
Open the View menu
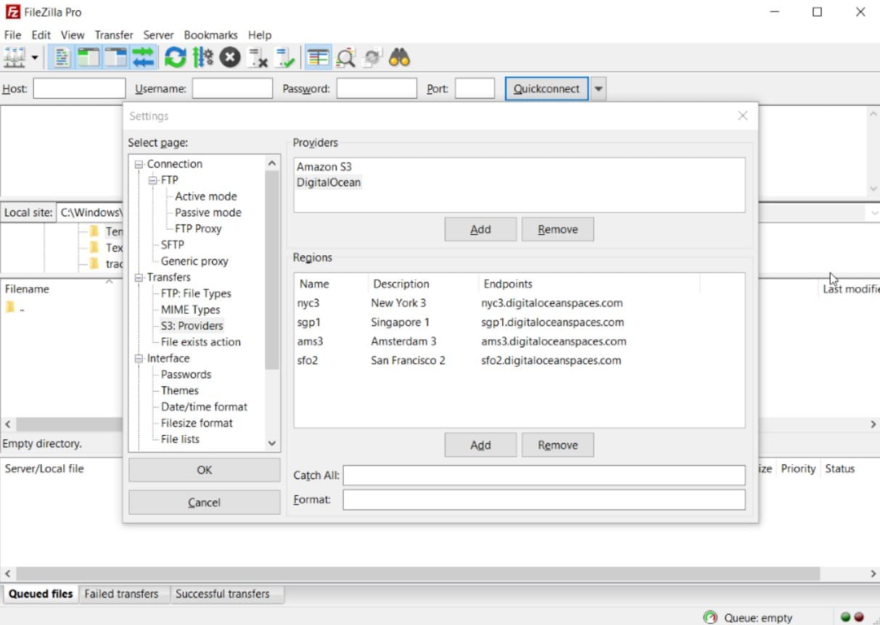tap(73, 35)
